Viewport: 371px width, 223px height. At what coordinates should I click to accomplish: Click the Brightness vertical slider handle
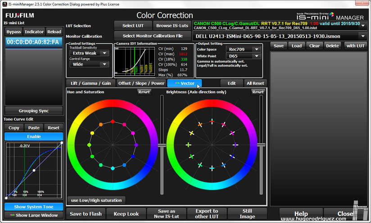261,145
